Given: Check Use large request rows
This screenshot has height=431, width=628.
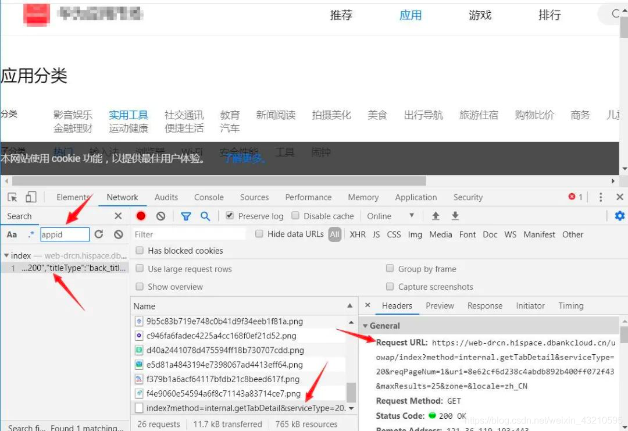Looking at the screenshot, I should click(140, 268).
